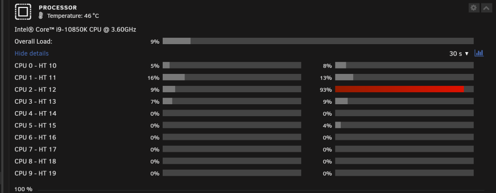Click the CPU 1 16% load bar
Image resolution: width=496 pixels, height=193 pixels.
(232, 77)
